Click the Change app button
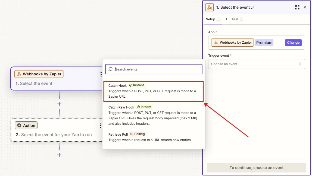Image resolution: width=312 pixels, height=176 pixels. click(293, 43)
